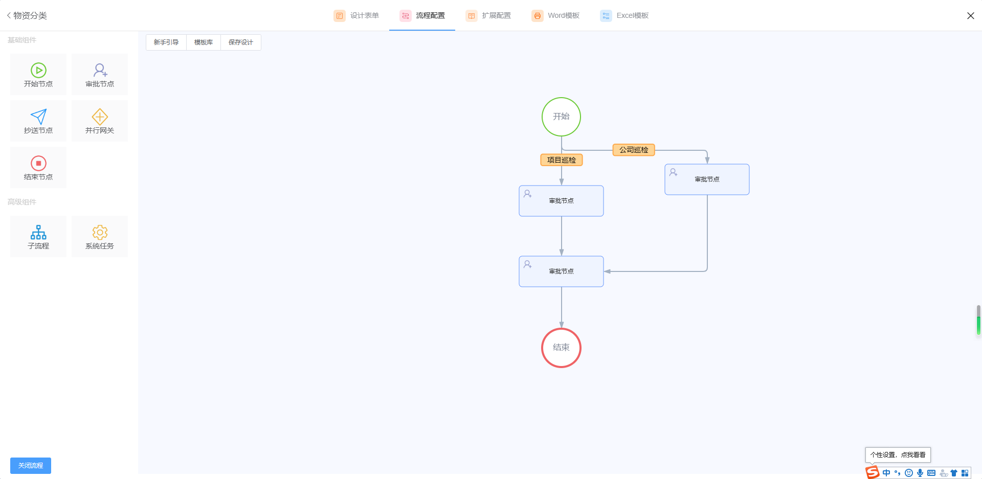Click the IME user account icon

944,473
